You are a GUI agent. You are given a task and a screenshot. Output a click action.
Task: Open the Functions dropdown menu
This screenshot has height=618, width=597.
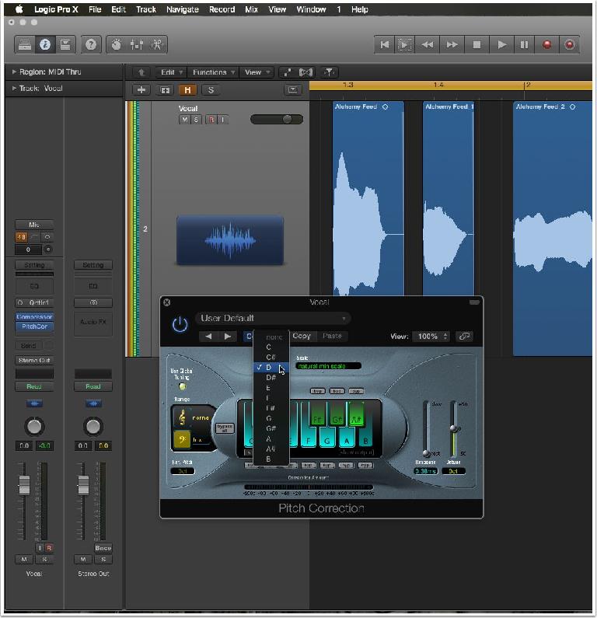(x=213, y=72)
